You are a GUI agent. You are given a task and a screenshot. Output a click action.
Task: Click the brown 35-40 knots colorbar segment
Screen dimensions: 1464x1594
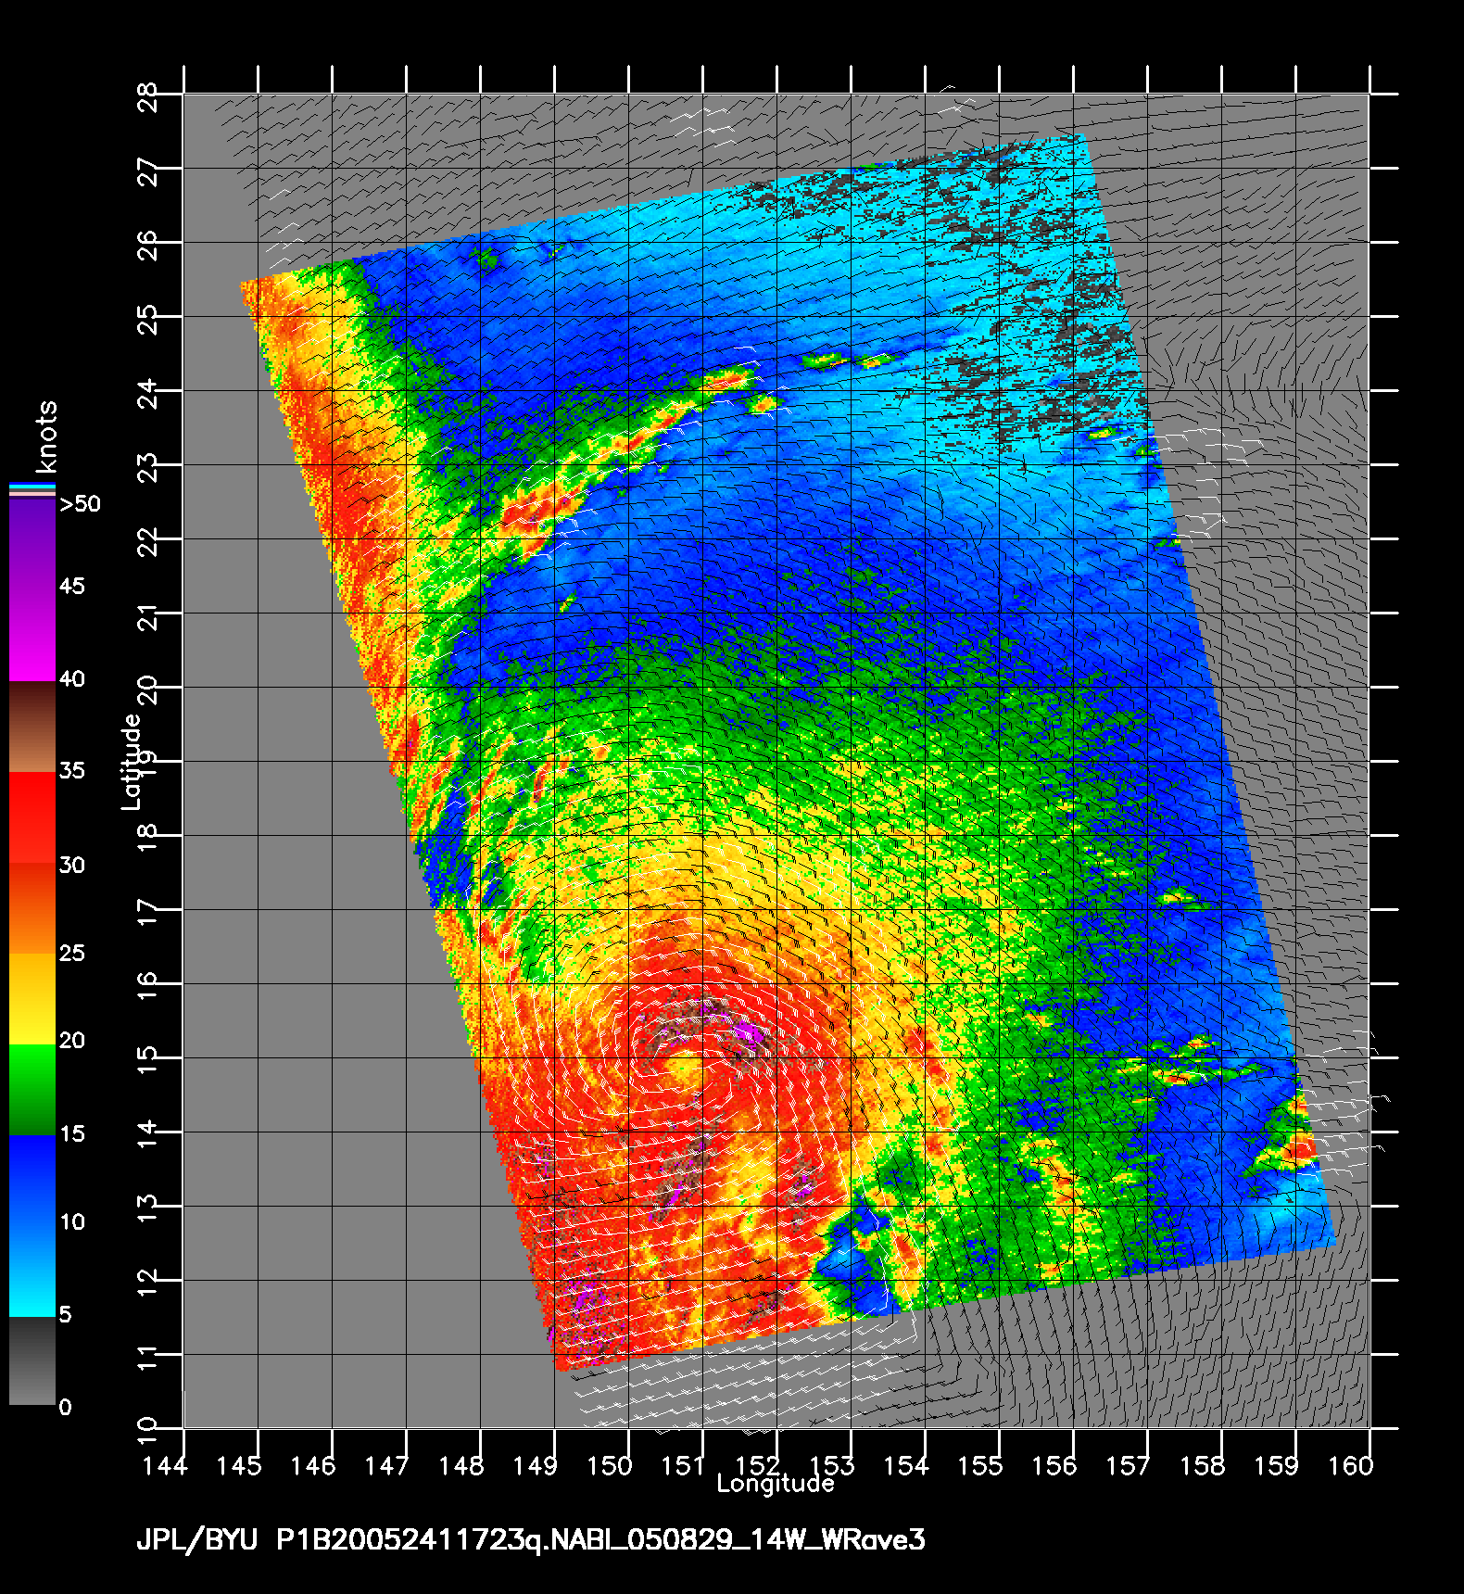coord(32,727)
